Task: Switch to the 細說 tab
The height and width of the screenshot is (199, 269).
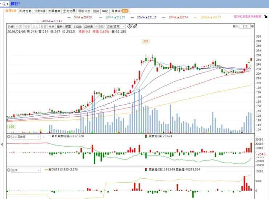Action: click(96, 11)
